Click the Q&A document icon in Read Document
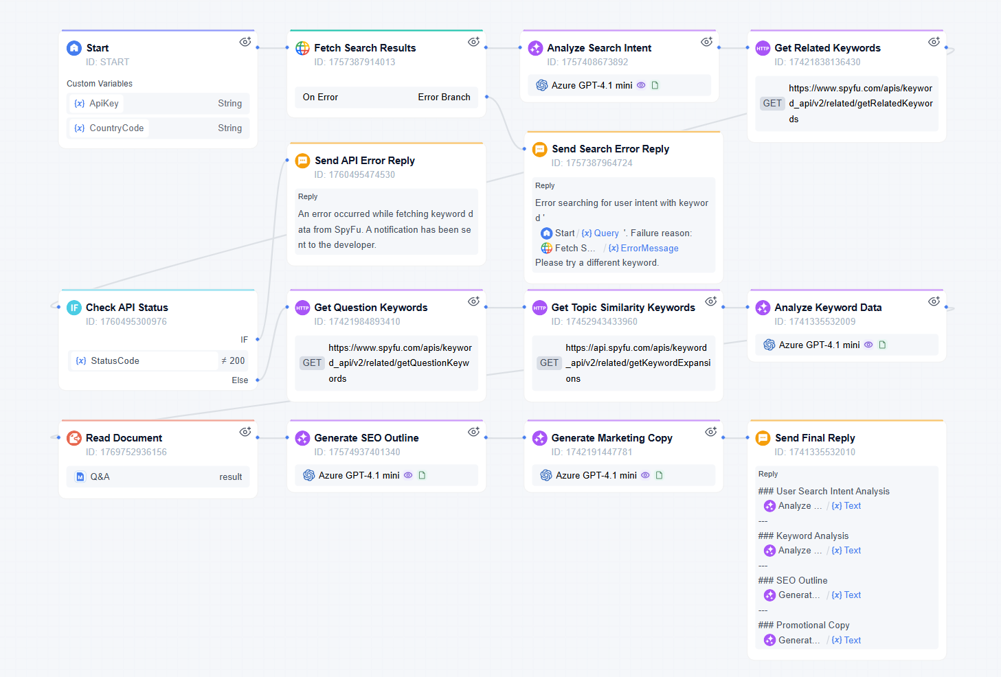 pos(80,477)
